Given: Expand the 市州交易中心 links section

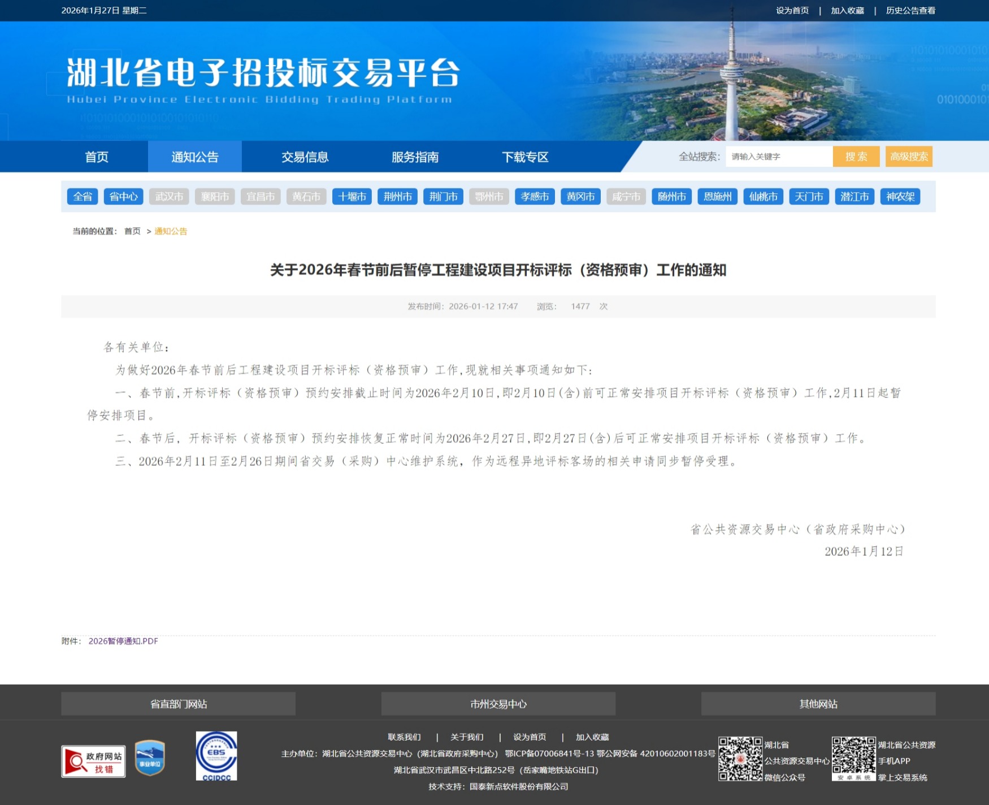Looking at the screenshot, I should click(498, 704).
